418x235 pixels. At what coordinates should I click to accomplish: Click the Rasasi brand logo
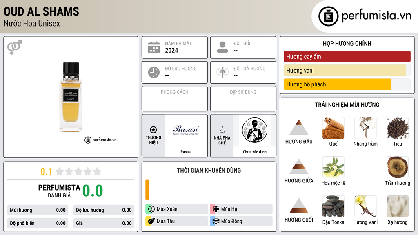pos(186,130)
